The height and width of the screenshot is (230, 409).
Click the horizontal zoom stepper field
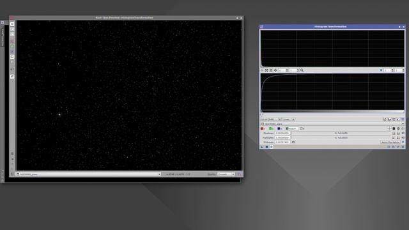(283, 70)
